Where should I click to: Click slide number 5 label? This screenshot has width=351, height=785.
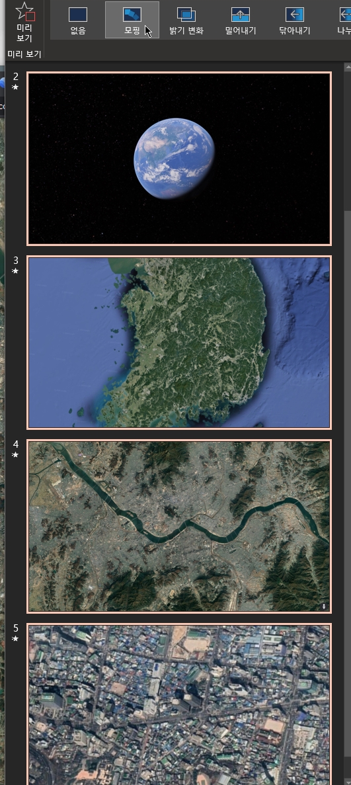pos(15,628)
